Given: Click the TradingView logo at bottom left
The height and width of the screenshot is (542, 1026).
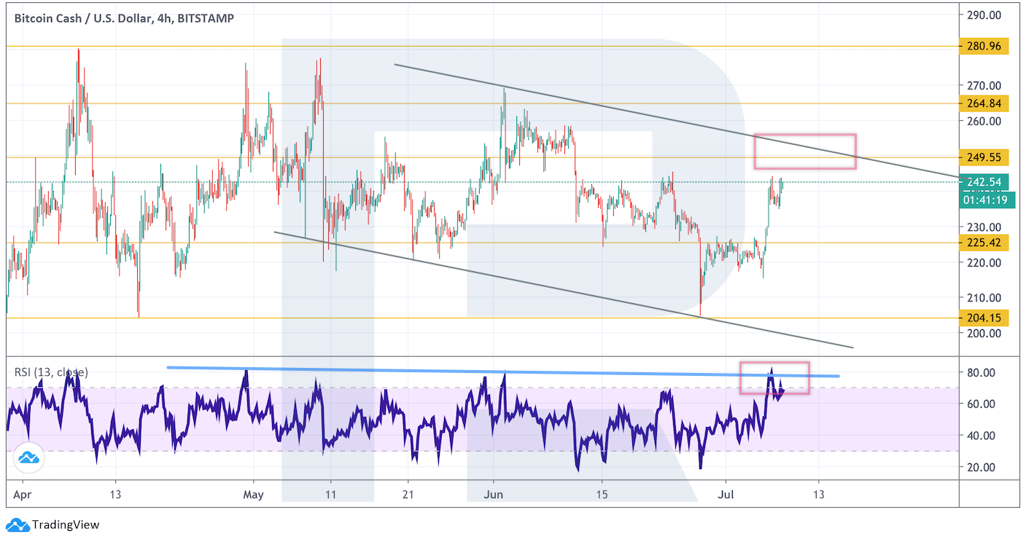Looking at the screenshot, I should [53, 525].
